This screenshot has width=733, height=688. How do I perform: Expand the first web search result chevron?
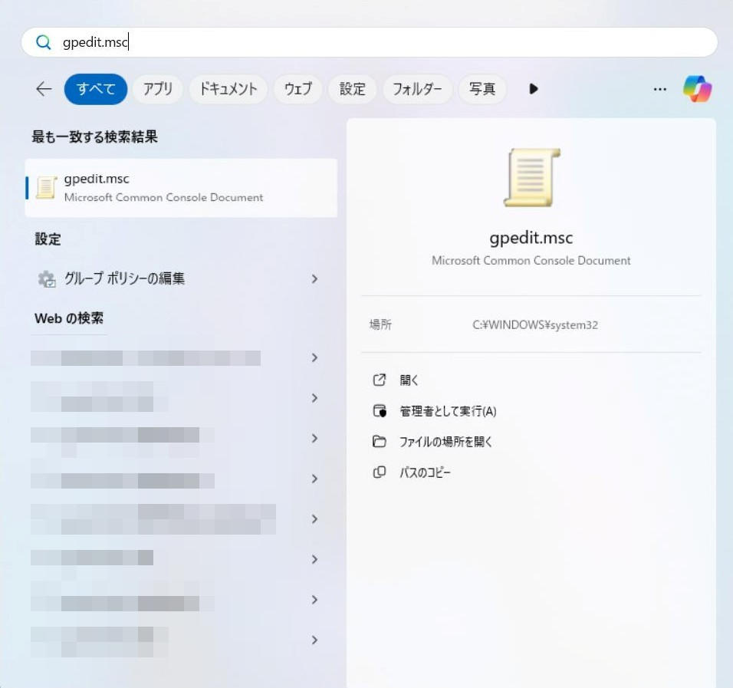click(314, 357)
